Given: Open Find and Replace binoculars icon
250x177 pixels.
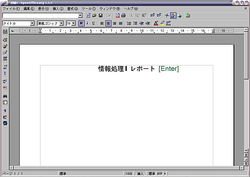Looking at the screenshot, I should [x=5, y=96].
